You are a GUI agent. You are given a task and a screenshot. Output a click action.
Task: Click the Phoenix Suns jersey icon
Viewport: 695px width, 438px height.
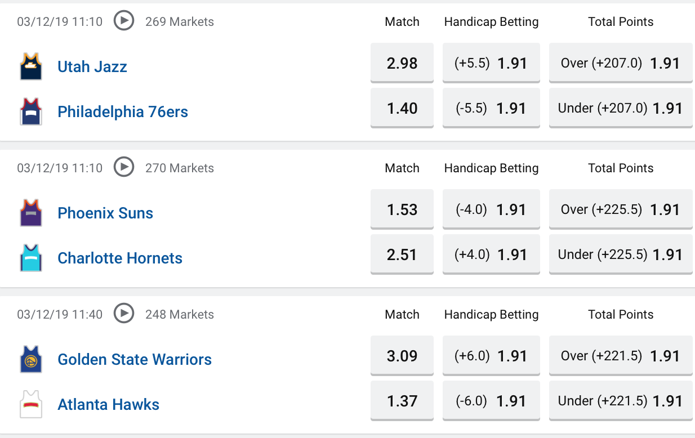(31, 213)
